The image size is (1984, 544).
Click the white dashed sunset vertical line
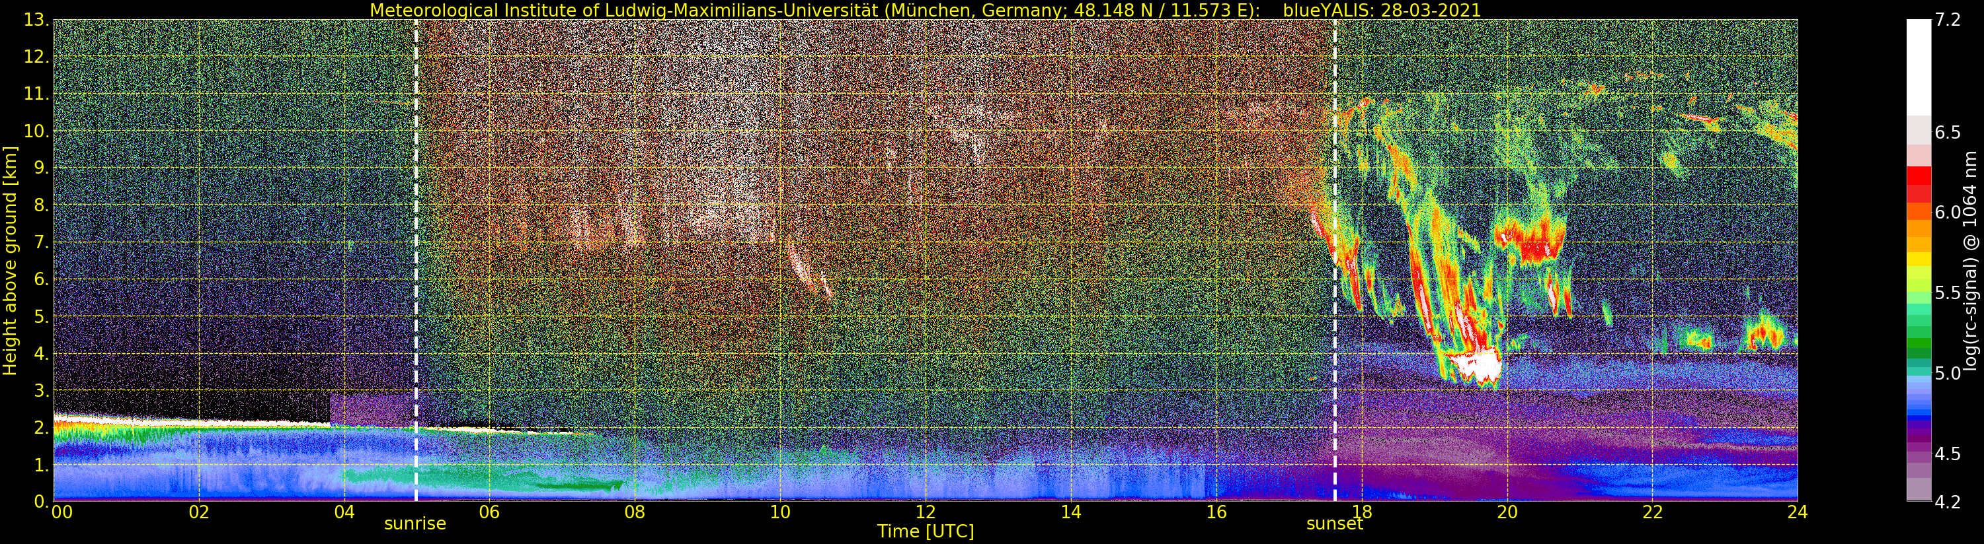pos(1335,261)
